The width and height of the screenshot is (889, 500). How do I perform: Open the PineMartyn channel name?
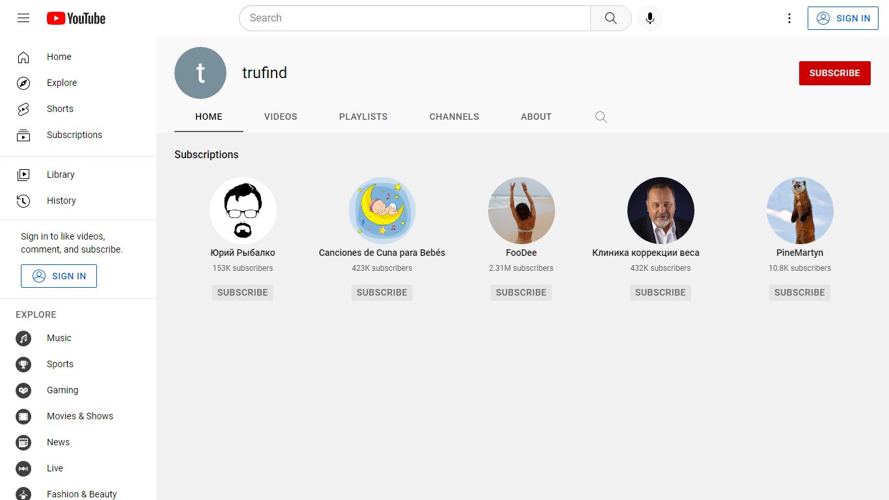(800, 253)
